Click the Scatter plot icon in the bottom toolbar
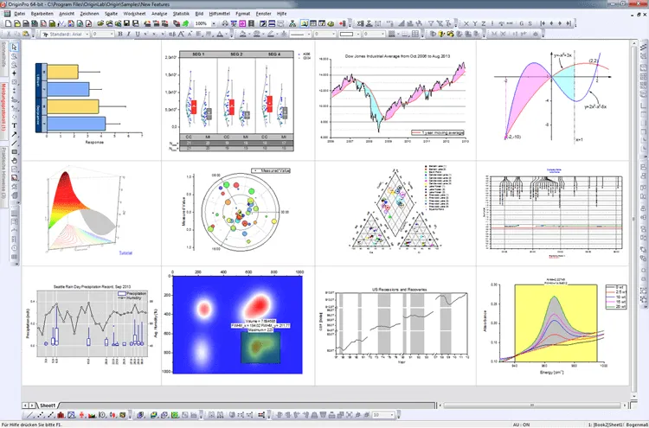The height and width of the screenshot is (428, 649). [x=41, y=415]
